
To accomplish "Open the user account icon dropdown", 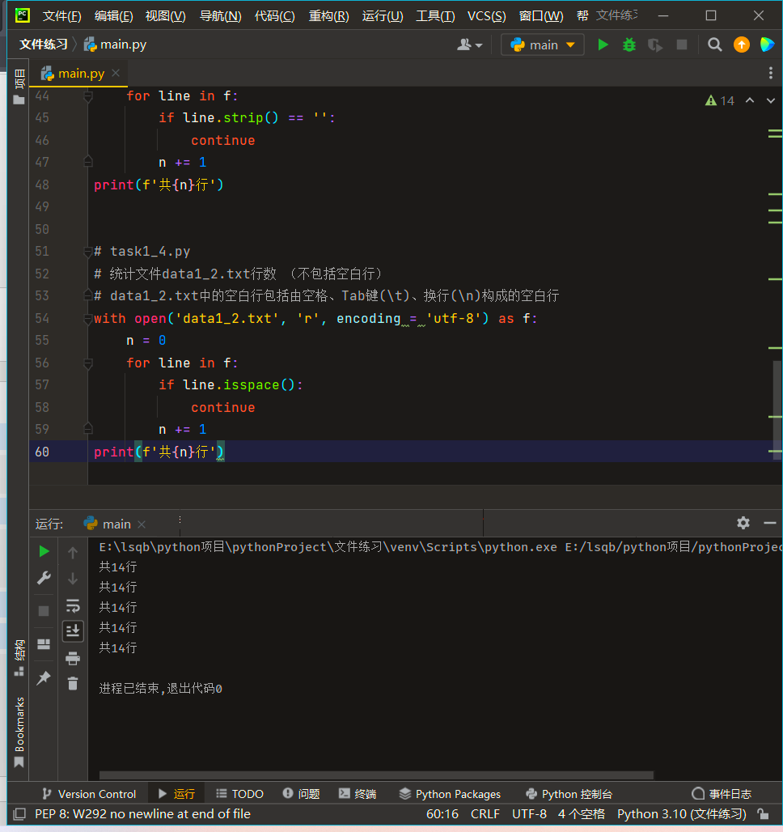I will [x=469, y=45].
